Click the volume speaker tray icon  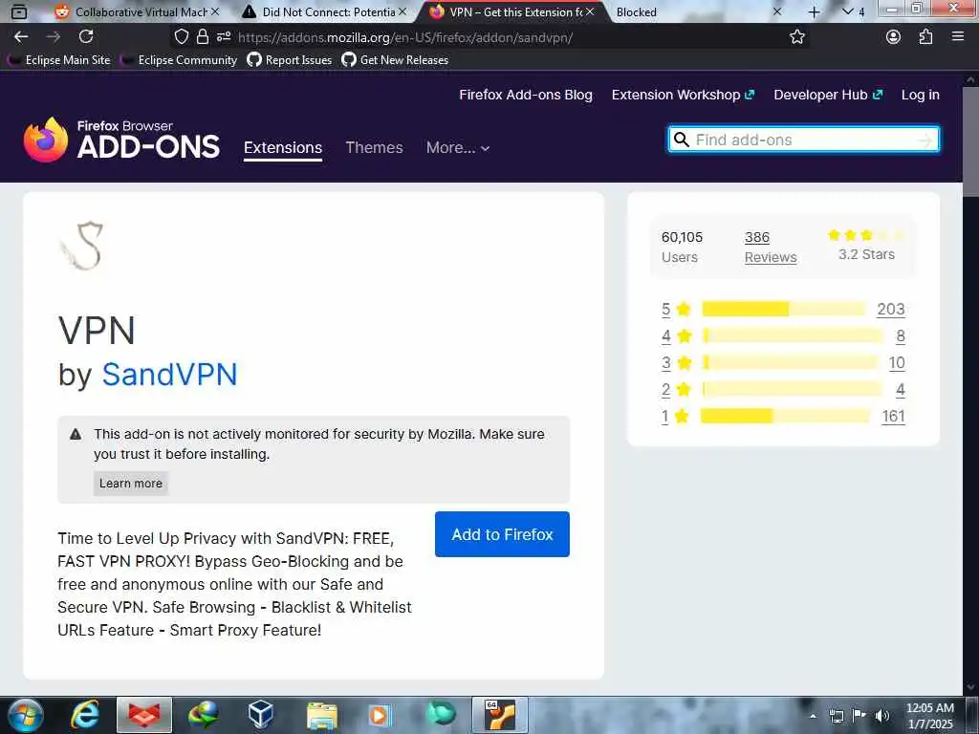point(881,716)
